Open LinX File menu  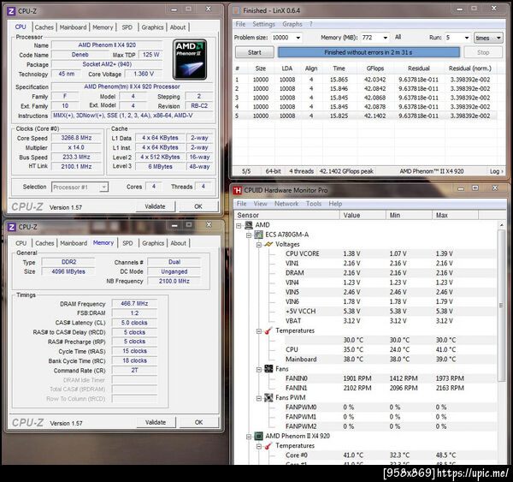[240, 24]
